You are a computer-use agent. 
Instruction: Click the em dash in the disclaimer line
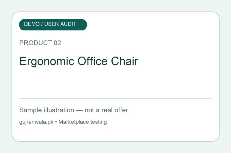click(x=79, y=111)
